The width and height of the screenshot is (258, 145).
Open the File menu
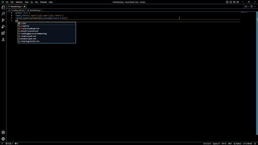pos(7,2)
